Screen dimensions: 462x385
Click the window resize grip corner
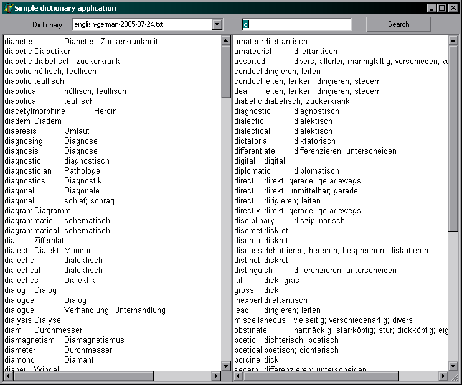point(454,377)
